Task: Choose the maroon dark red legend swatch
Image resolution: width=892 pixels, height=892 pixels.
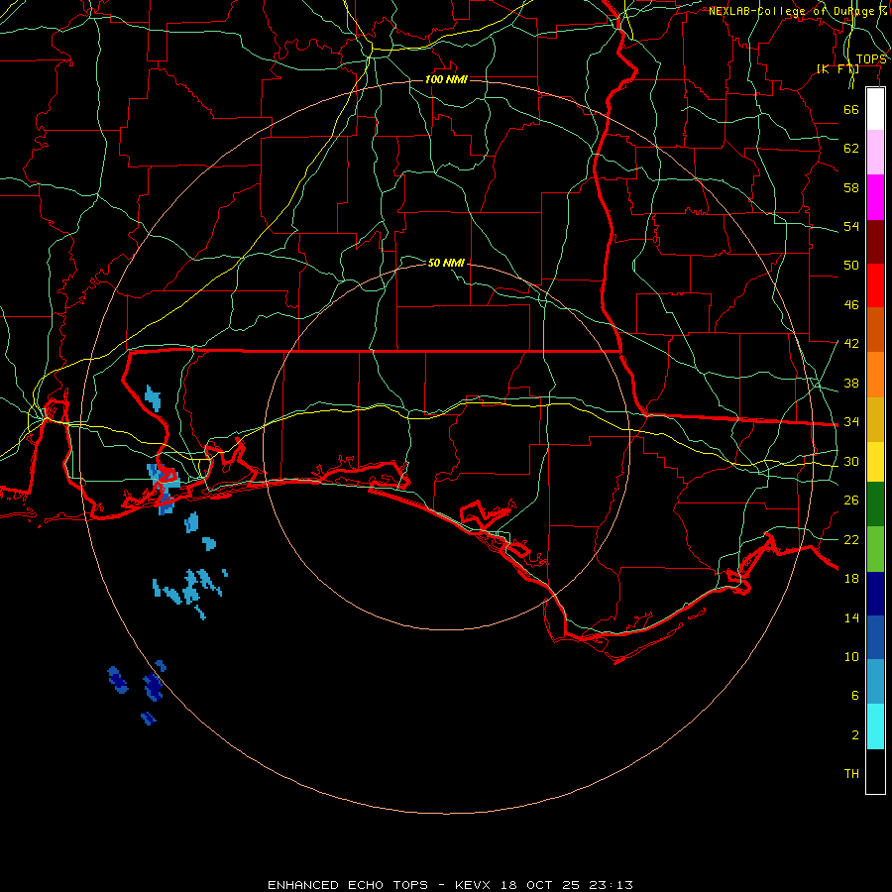Action: (x=875, y=242)
